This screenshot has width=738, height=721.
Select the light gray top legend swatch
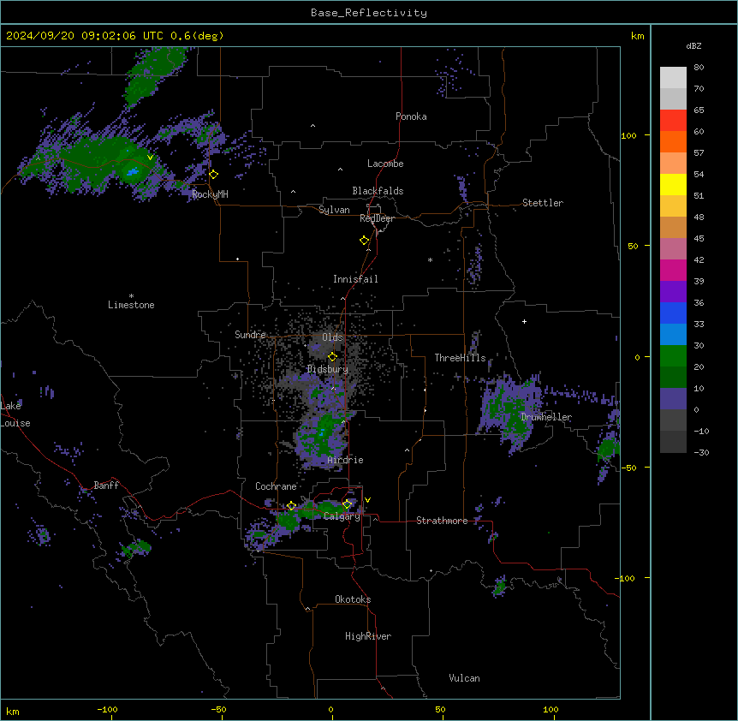click(673, 77)
